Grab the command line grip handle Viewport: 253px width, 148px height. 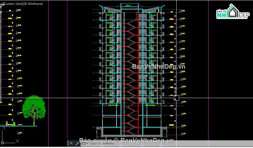[x=68, y=143]
